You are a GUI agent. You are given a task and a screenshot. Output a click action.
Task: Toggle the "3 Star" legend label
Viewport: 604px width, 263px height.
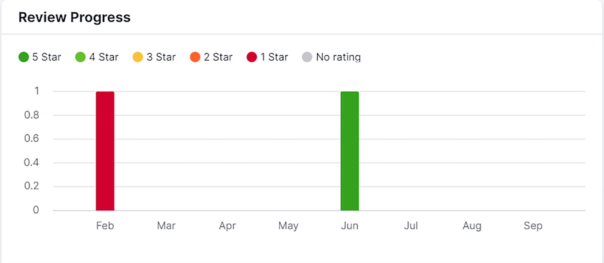click(161, 57)
